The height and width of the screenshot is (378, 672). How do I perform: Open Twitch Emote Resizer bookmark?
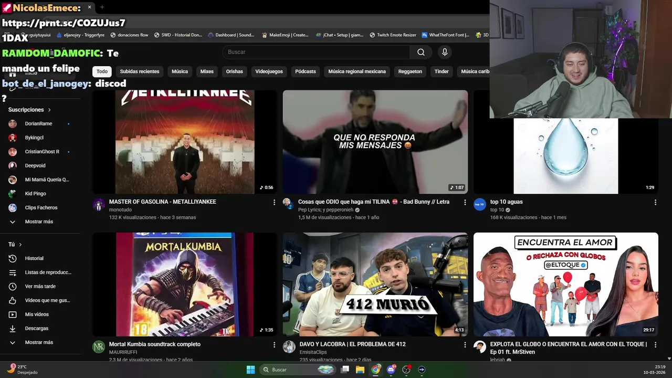[393, 35]
